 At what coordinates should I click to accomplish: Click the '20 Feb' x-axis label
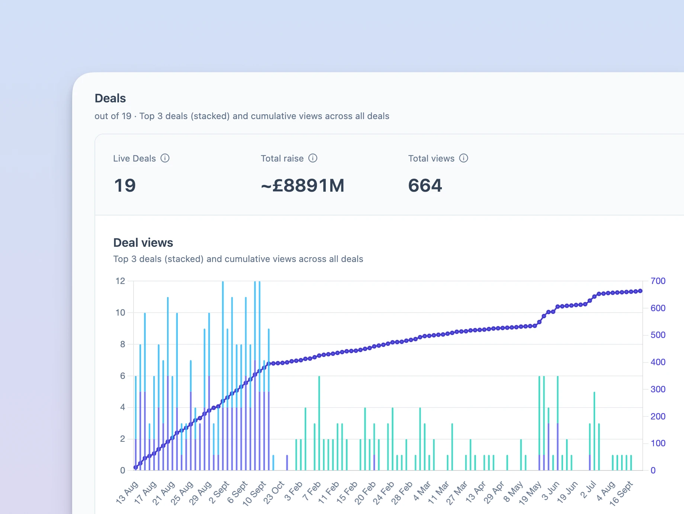tap(365, 492)
